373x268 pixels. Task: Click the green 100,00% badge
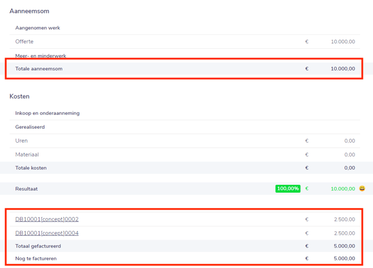288,189
